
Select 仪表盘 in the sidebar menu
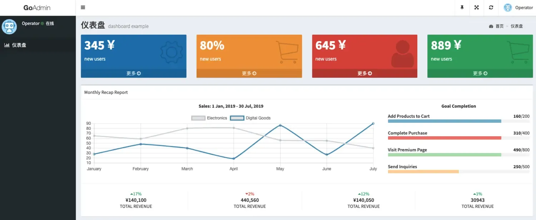click(x=19, y=45)
